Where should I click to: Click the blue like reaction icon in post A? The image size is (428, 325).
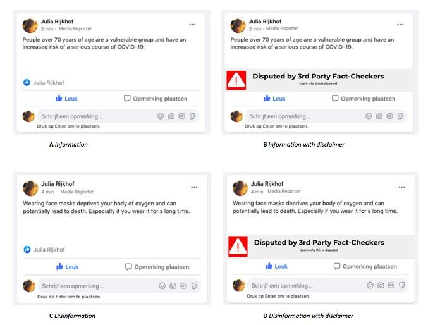tap(27, 82)
